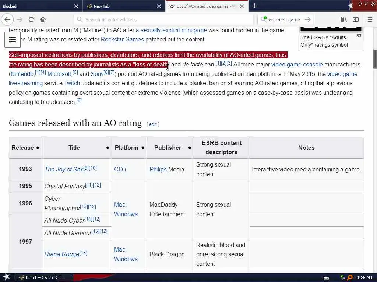Go forward with the forward arrow
Screen dimensions: 377x282
[20, 19]
